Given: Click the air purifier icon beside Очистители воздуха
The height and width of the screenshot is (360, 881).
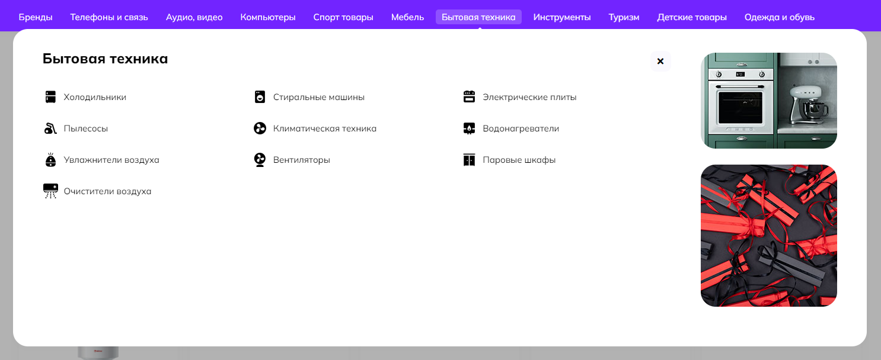Looking at the screenshot, I should tap(50, 191).
